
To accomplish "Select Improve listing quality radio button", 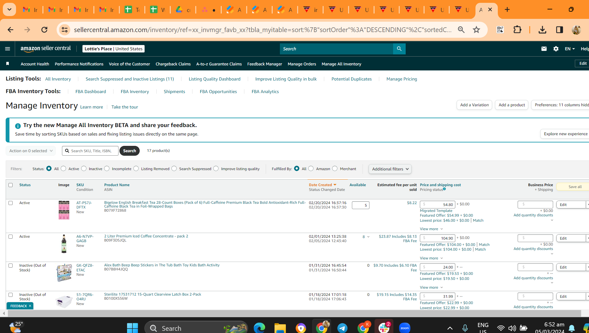I will point(216,169).
